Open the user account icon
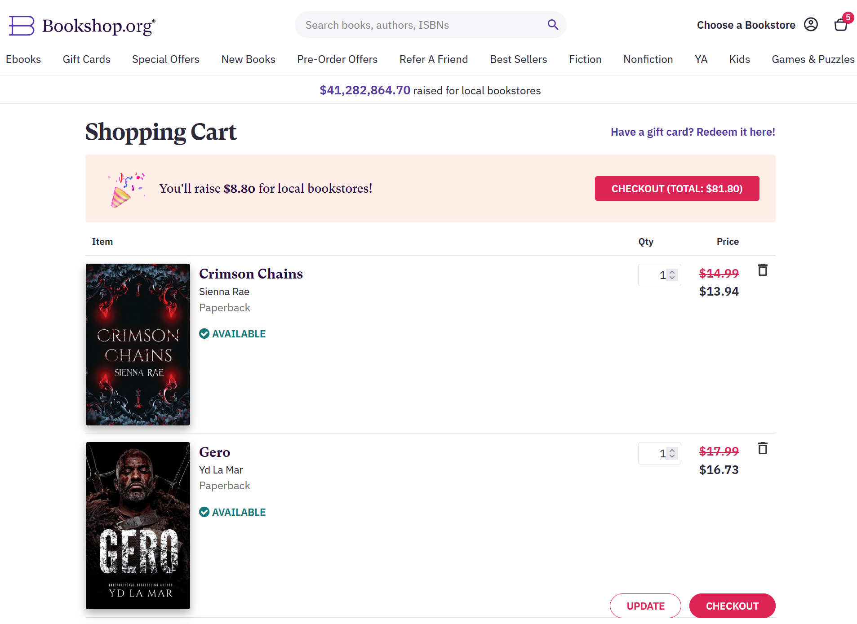The height and width of the screenshot is (624, 857). pos(811,25)
